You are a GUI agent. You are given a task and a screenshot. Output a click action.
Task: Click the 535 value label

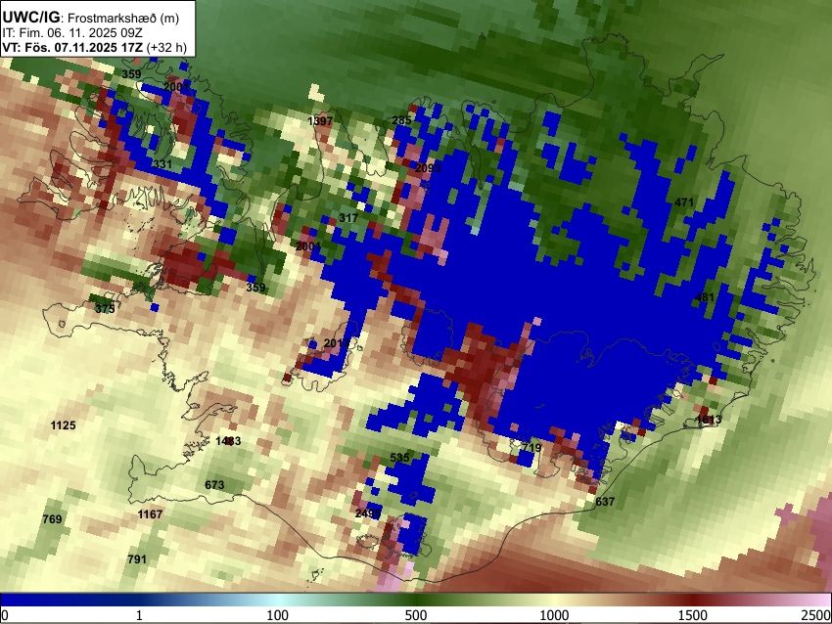[399, 458]
